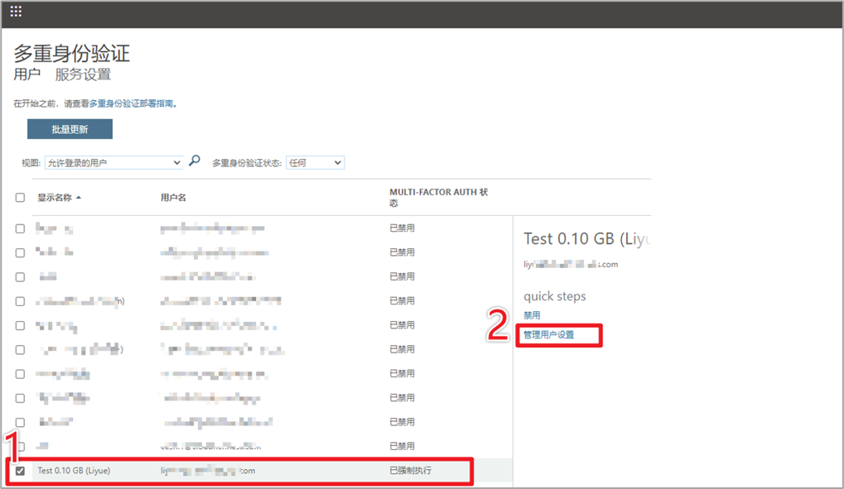Click the 用户名 column header

click(173, 198)
